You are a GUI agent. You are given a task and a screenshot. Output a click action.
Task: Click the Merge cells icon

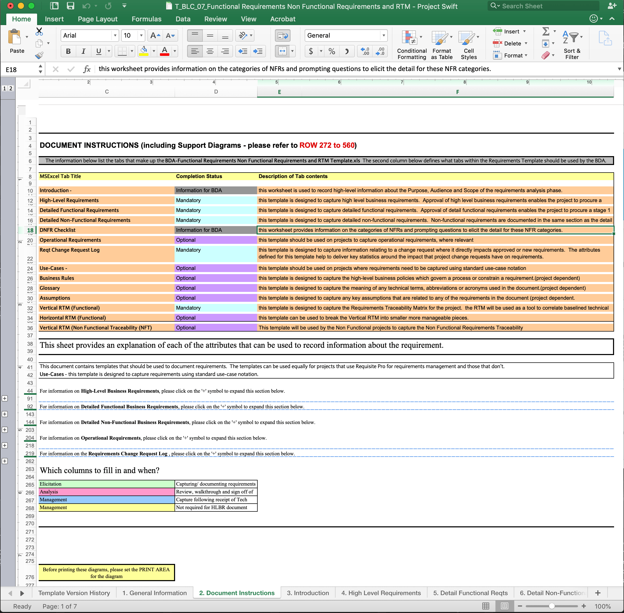click(x=282, y=51)
